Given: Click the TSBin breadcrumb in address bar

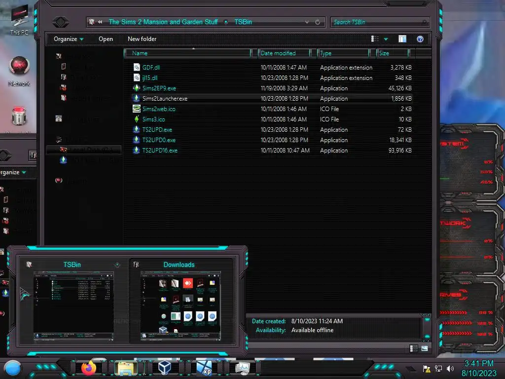Looking at the screenshot, I should click(x=243, y=22).
